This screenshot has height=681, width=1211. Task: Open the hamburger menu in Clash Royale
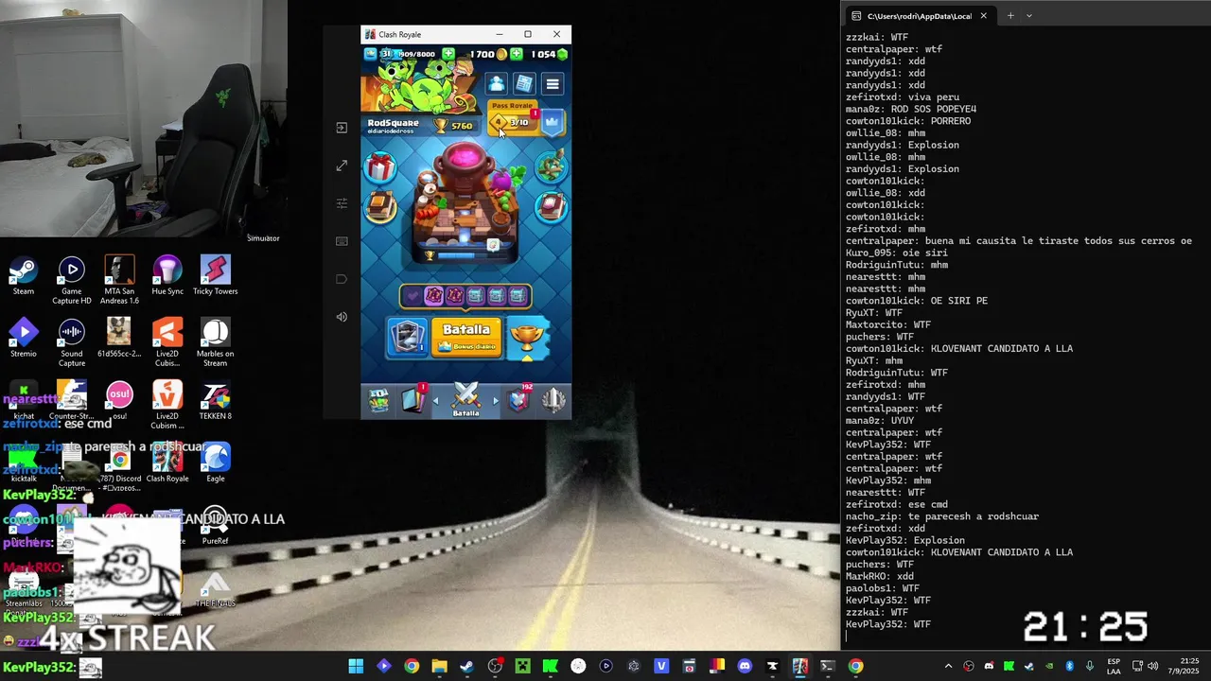coord(553,83)
